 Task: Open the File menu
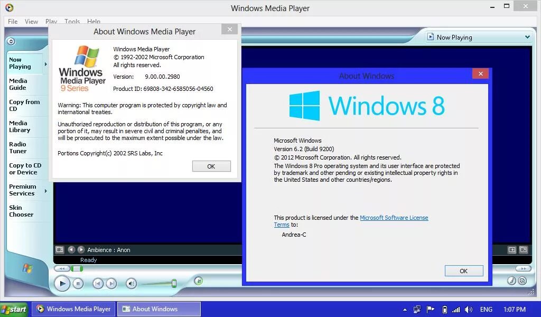tap(13, 21)
